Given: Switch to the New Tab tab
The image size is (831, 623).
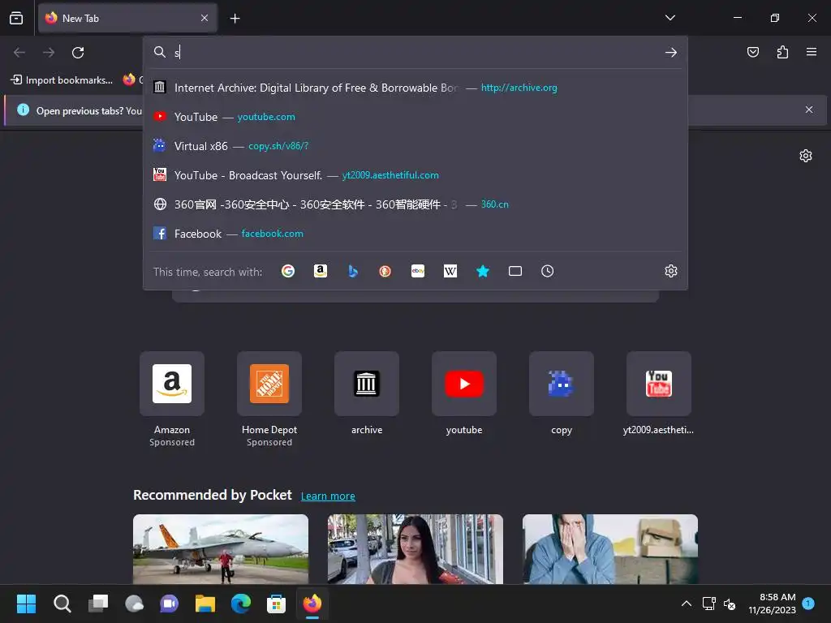Looking at the screenshot, I should (x=127, y=18).
